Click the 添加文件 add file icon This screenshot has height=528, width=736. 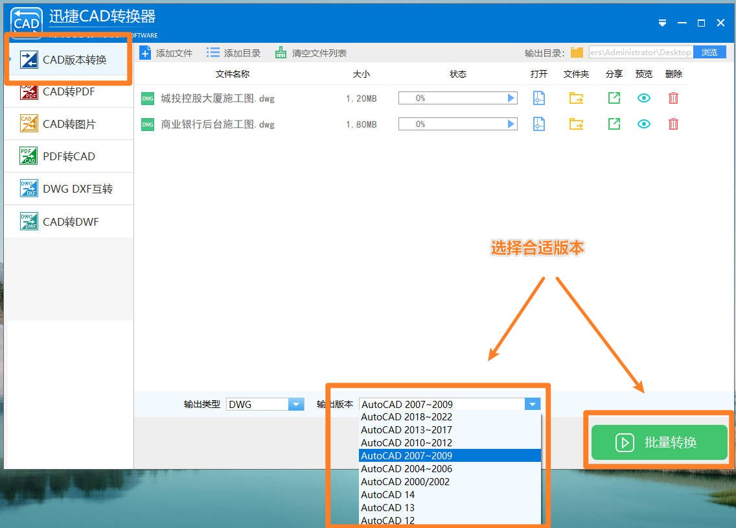click(145, 53)
